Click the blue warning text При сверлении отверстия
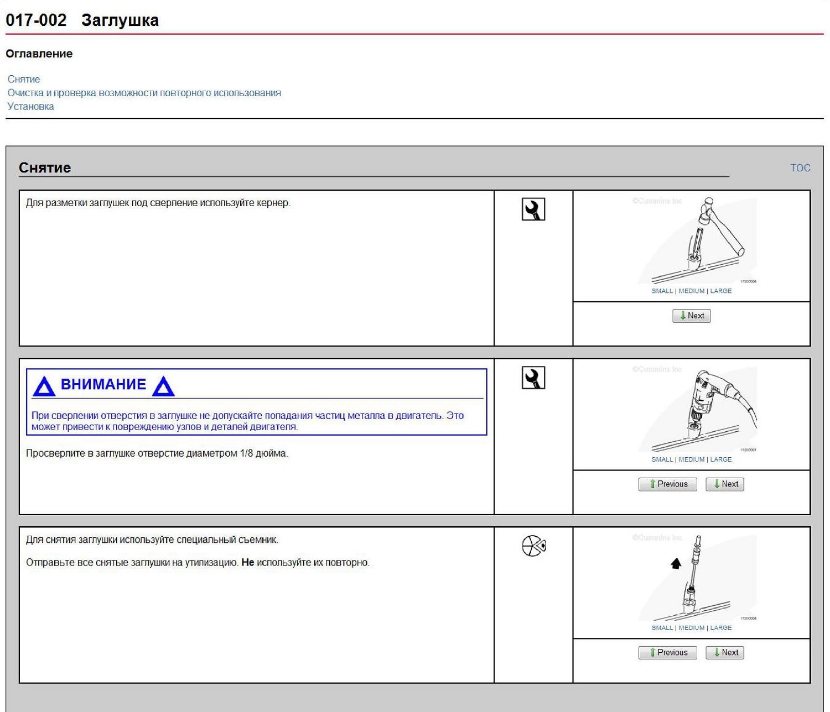 coord(248,421)
